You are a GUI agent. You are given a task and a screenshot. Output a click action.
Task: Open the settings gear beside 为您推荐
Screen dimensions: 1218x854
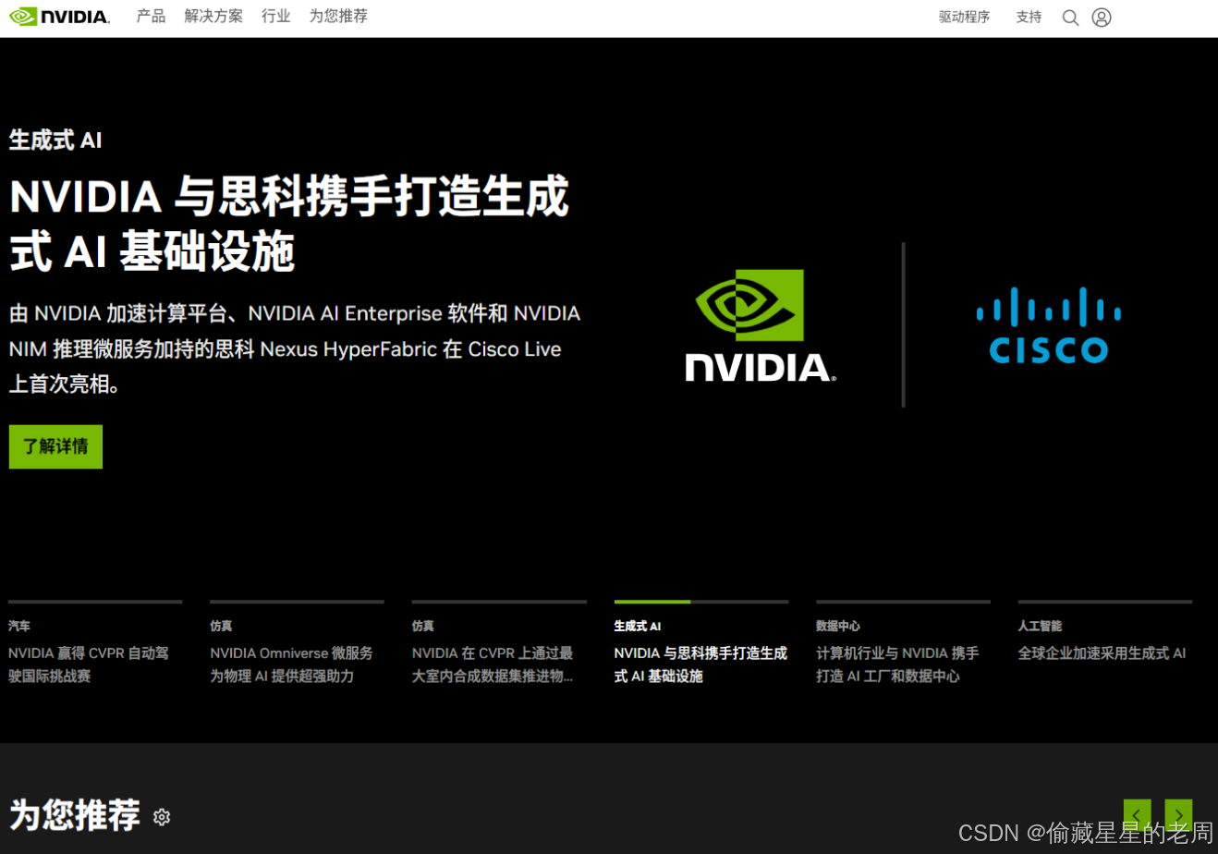(163, 817)
